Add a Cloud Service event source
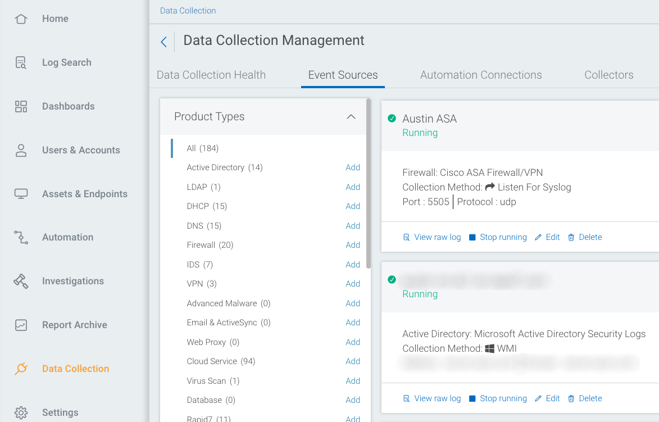659x422 pixels. (353, 361)
